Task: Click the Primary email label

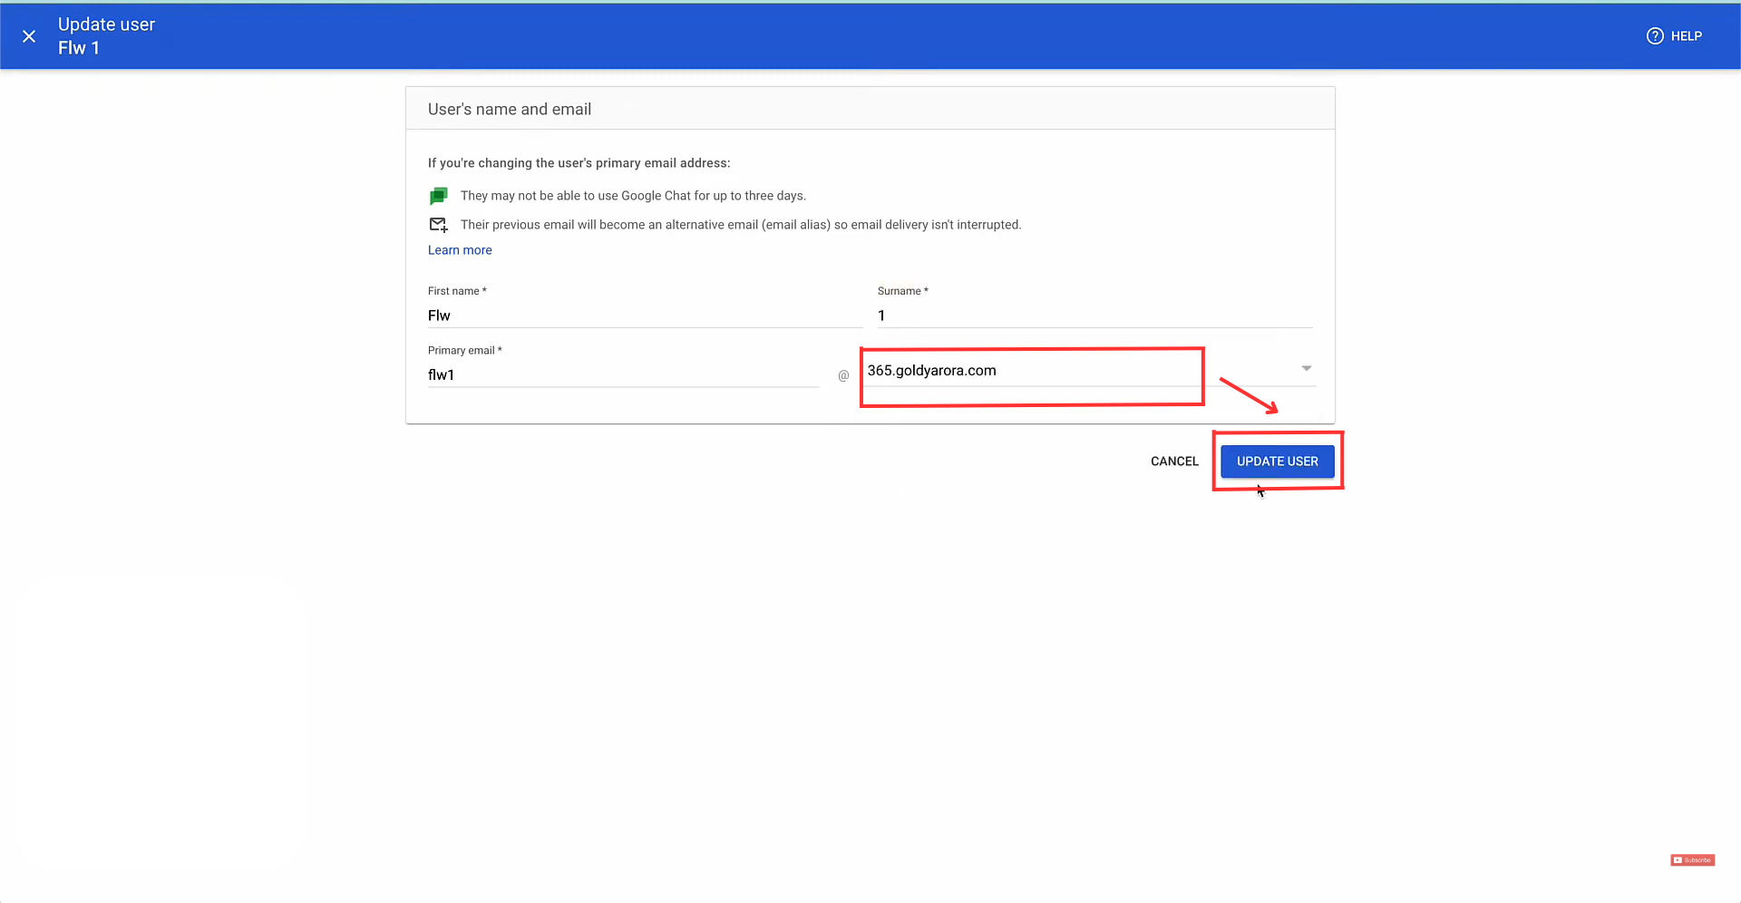Action: pos(462,351)
